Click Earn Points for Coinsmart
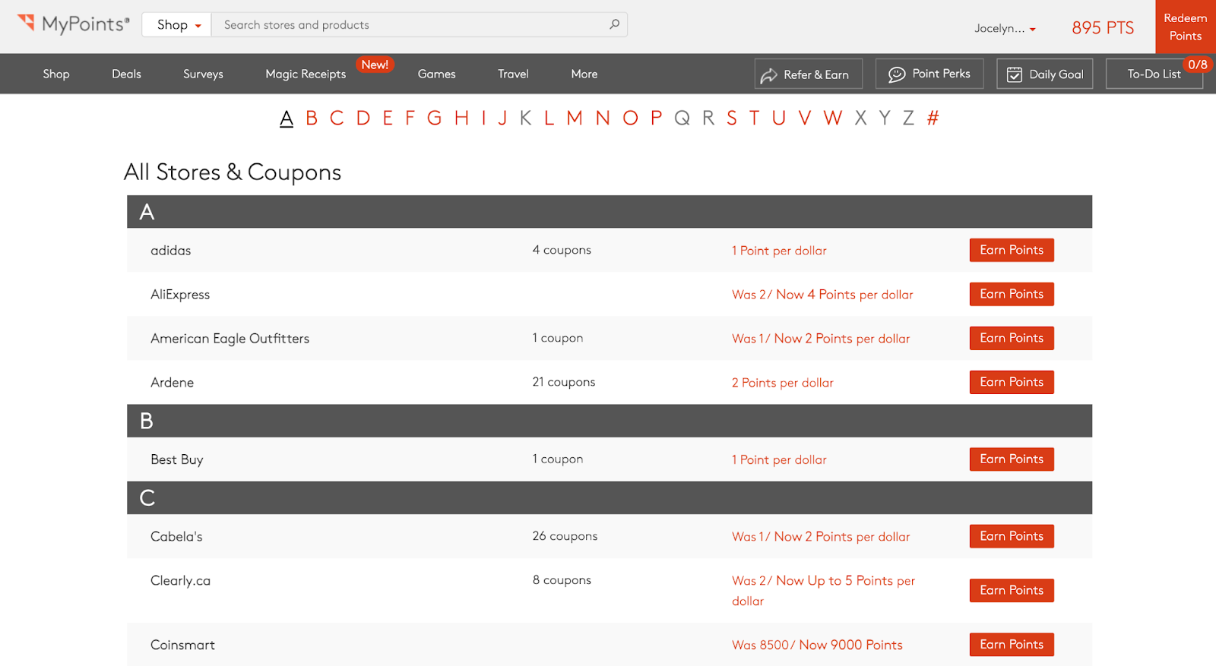Image resolution: width=1216 pixels, height=666 pixels. coord(1012,645)
